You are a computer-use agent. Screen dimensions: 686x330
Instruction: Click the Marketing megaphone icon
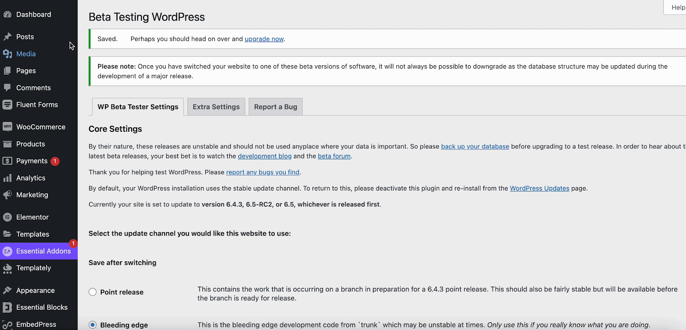pyautogui.click(x=7, y=195)
